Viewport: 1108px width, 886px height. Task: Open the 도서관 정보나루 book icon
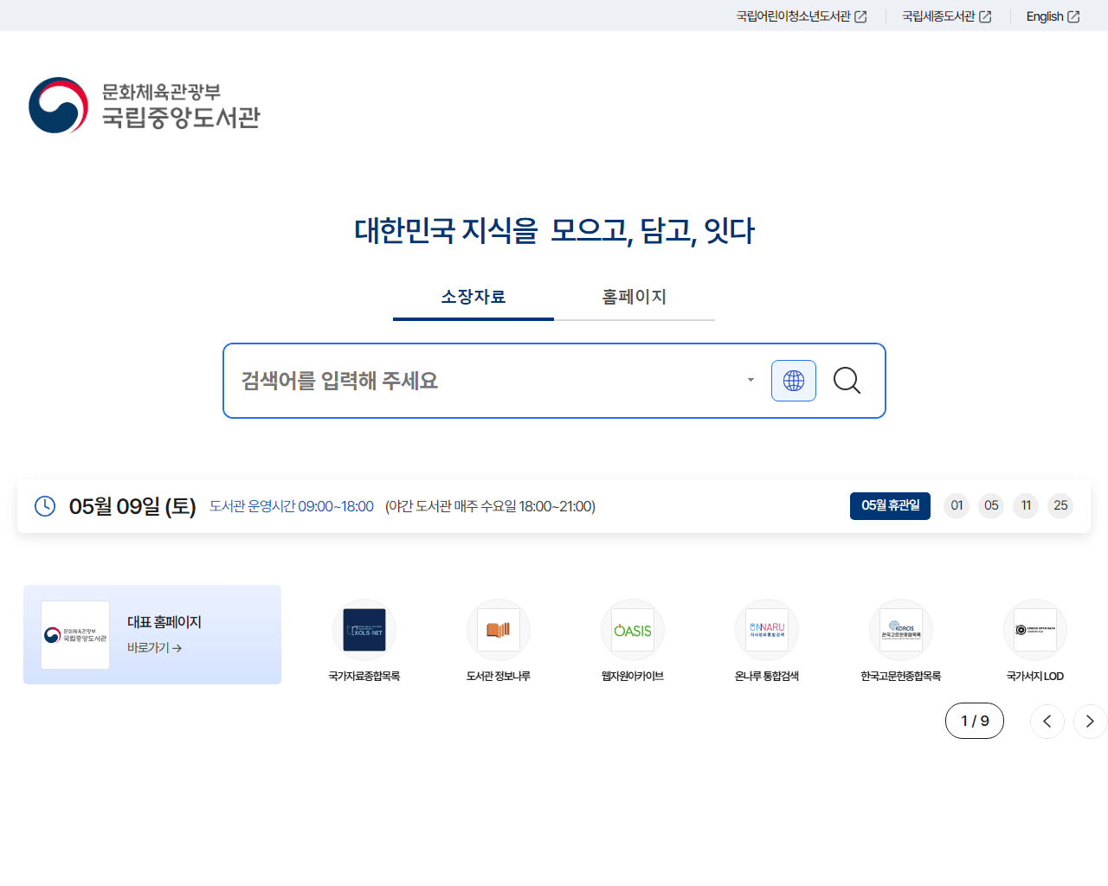[x=499, y=630]
